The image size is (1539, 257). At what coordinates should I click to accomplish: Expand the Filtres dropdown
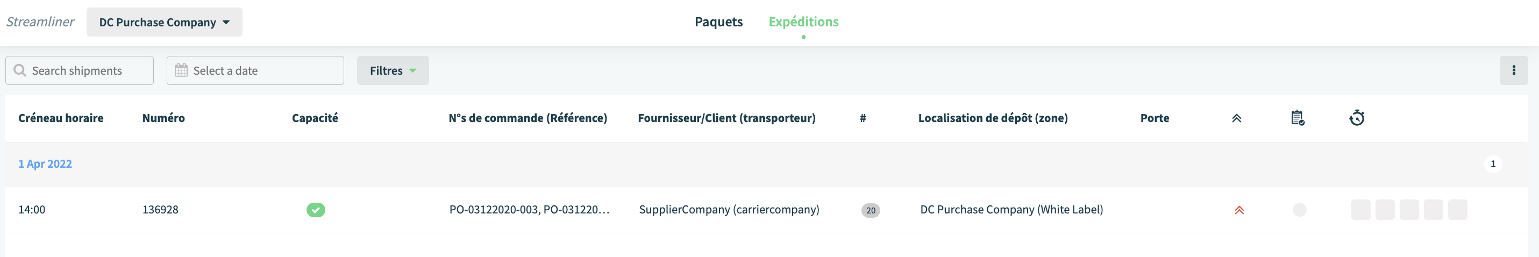393,70
